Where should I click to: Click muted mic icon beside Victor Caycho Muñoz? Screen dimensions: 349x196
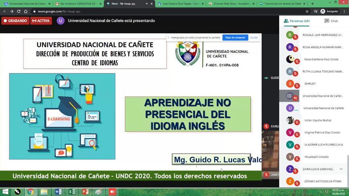tap(297, 122)
